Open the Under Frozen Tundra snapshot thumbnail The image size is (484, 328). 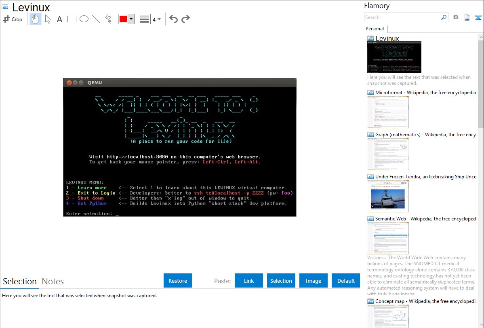388,196
